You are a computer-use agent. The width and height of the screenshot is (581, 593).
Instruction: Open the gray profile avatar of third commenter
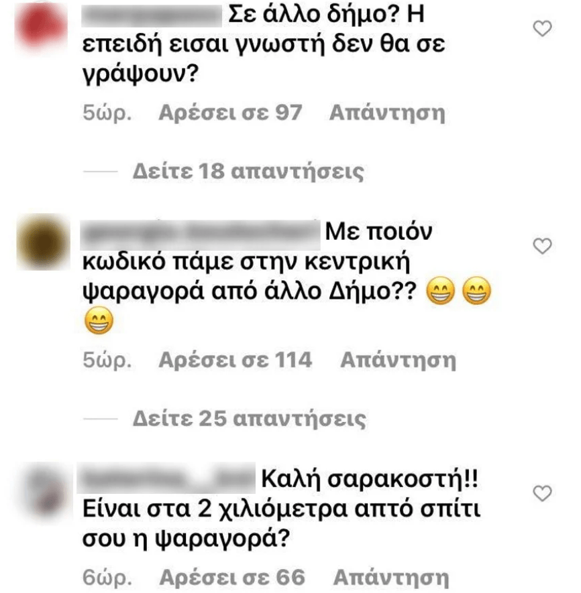tap(48, 493)
